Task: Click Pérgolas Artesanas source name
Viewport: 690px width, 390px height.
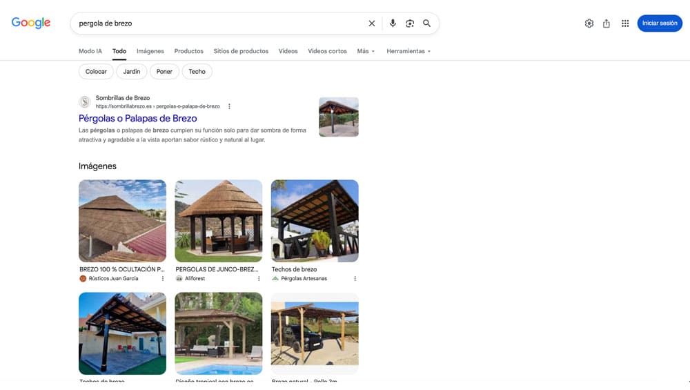Action: point(304,279)
